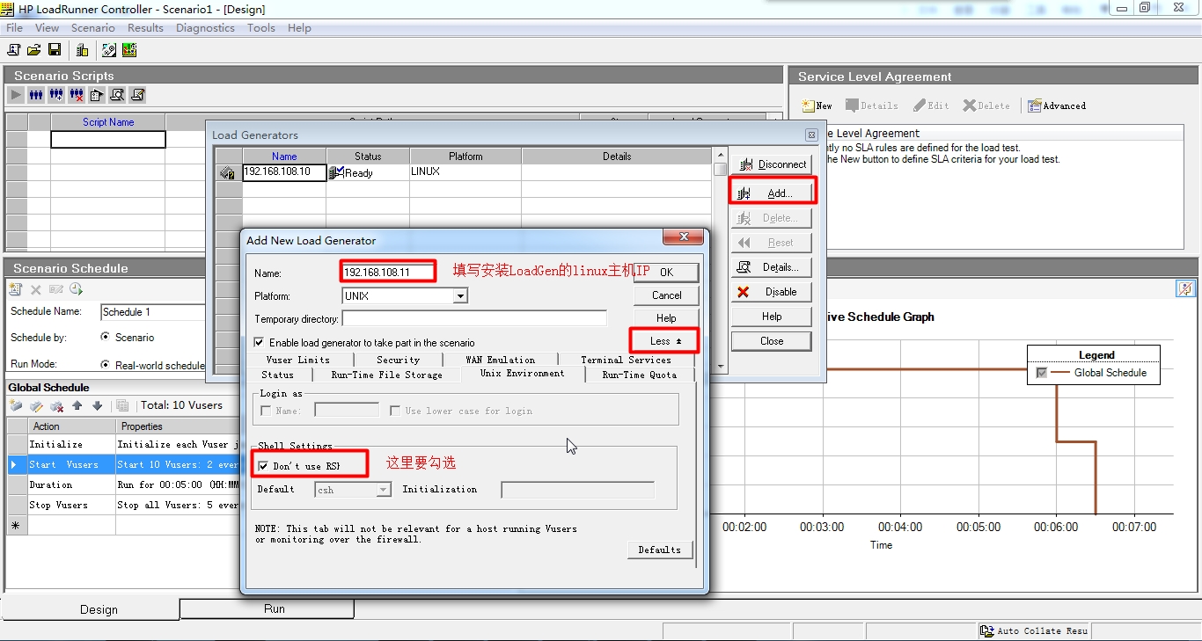Open the File menu
This screenshot has width=1202, height=641.
[14, 28]
